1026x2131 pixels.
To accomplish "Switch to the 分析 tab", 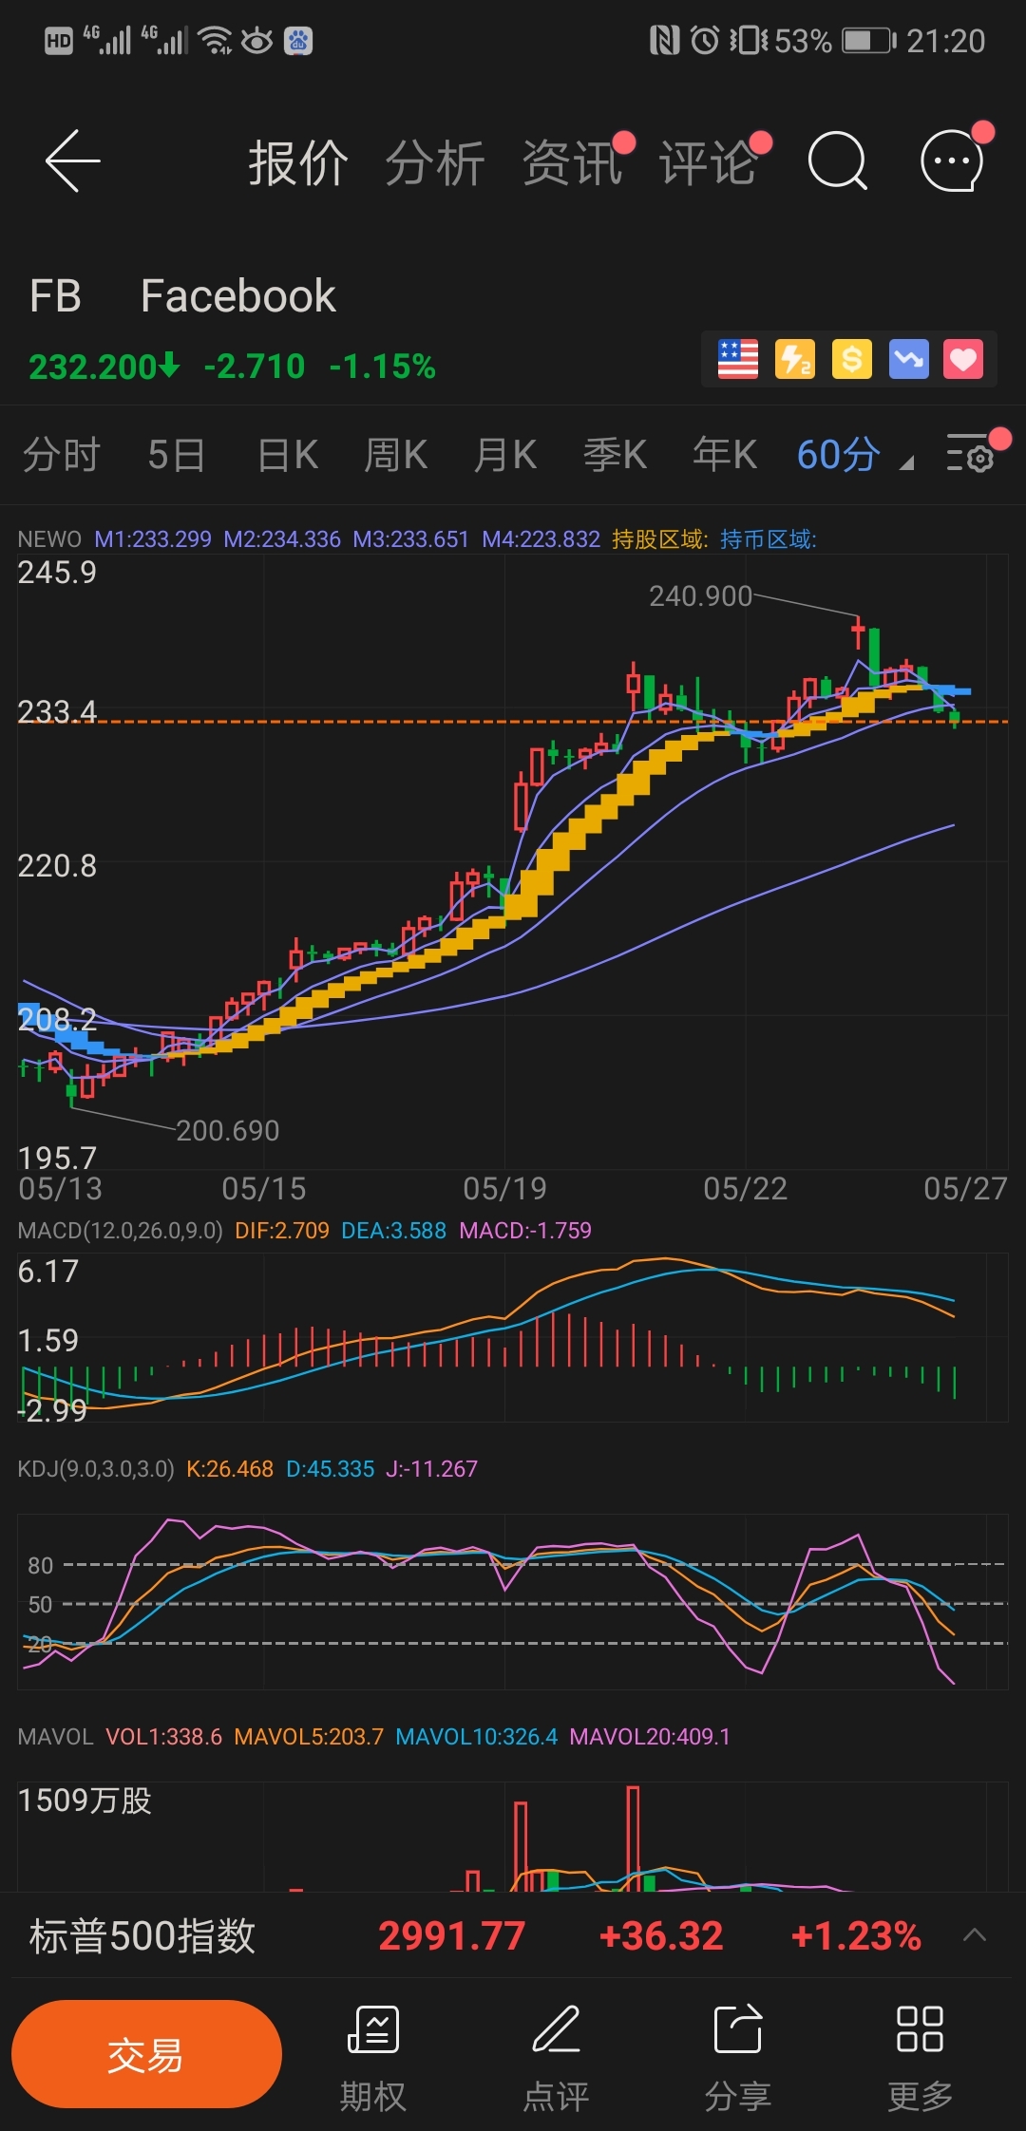I will [x=435, y=162].
